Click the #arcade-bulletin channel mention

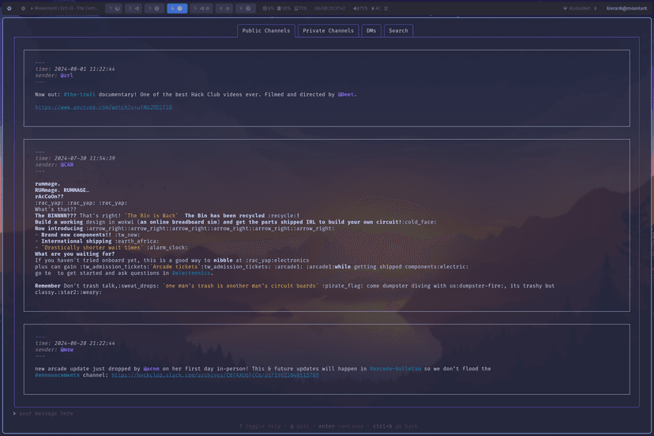(x=395, y=369)
